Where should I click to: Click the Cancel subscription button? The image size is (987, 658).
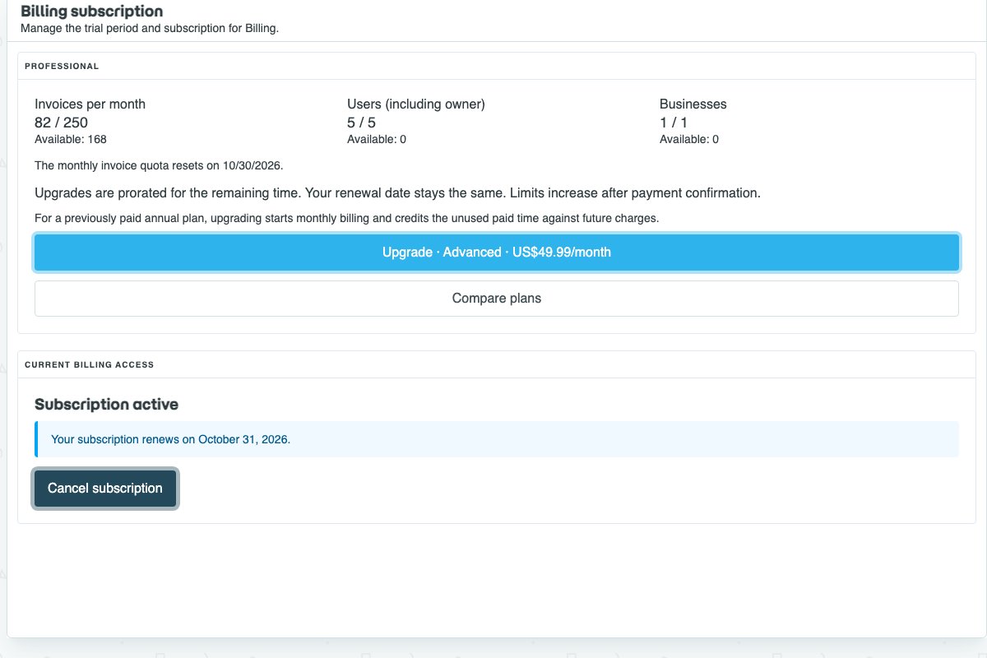[x=105, y=489]
